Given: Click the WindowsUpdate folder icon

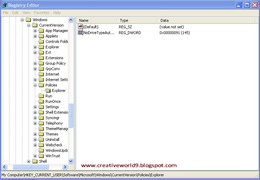Looking at the screenshot, I should pyautogui.click(x=41, y=150).
